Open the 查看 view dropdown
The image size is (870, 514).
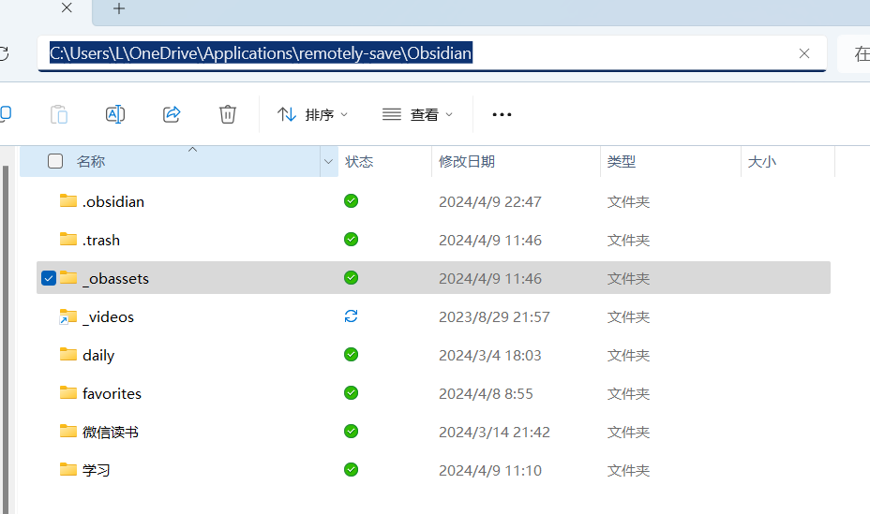418,114
